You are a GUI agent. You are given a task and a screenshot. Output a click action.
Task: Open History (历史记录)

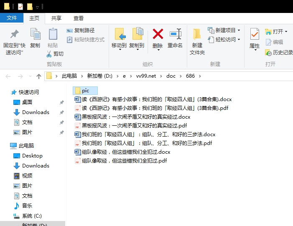[279, 53]
